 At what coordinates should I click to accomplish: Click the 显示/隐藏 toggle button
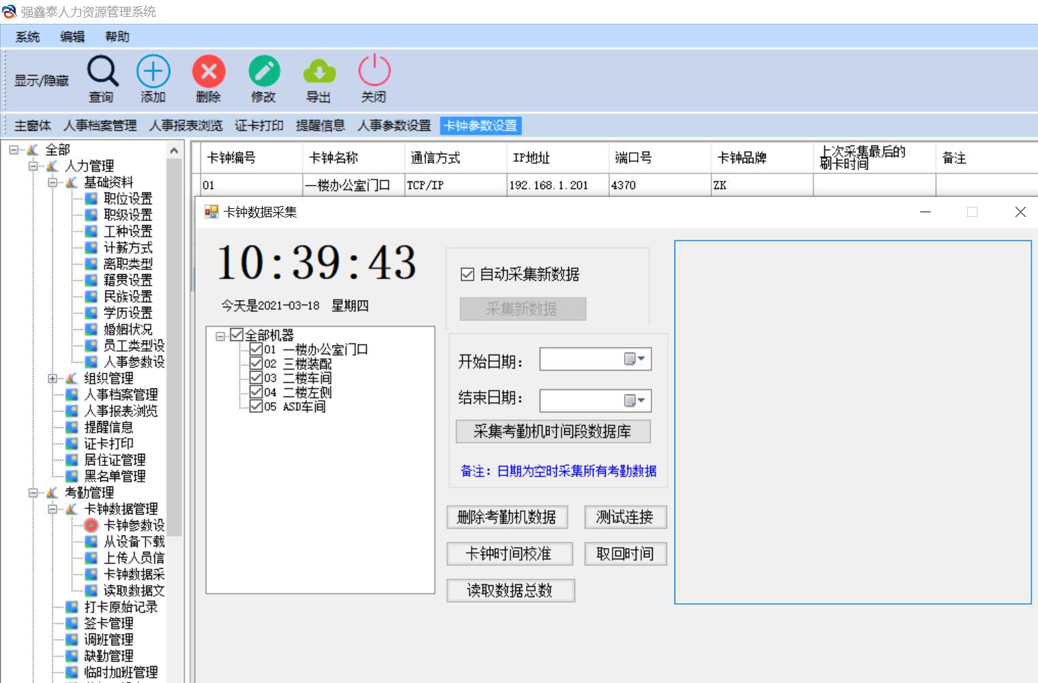pos(40,80)
